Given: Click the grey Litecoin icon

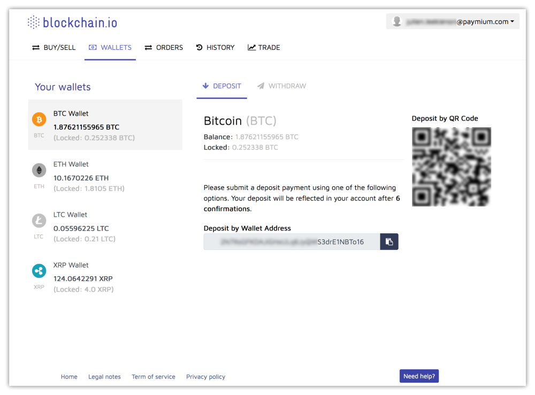Looking at the screenshot, I should point(39,221).
